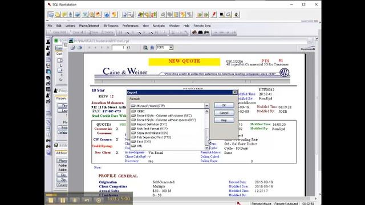Open the Preferences menu
Image resolution: width=365 pixels, height=205 pixels.
coord(131,26)
